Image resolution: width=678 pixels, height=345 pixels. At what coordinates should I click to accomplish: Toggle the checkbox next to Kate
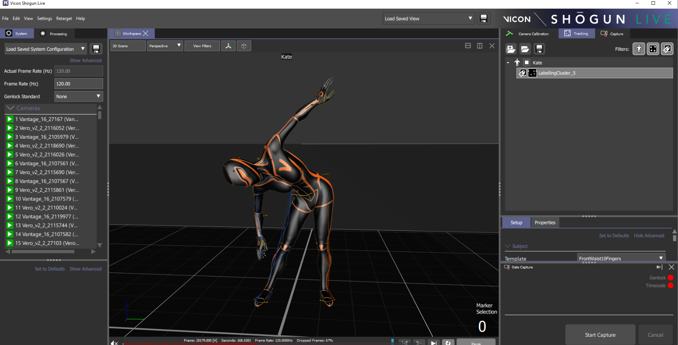point(527,63)
